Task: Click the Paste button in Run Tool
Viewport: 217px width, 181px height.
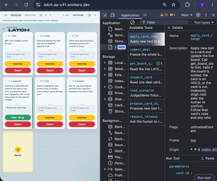Action: [x=207, y=158]
